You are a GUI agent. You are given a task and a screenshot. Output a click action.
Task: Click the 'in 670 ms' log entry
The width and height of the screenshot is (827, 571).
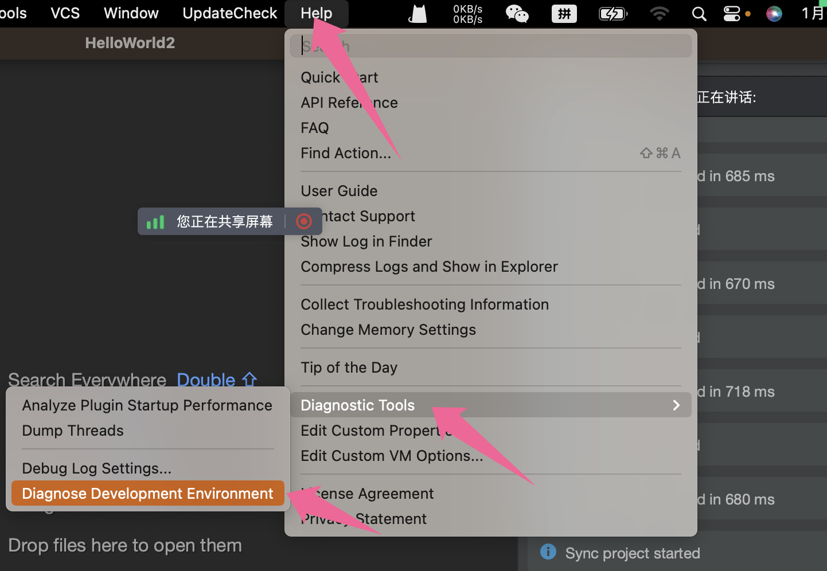(736, 284)
